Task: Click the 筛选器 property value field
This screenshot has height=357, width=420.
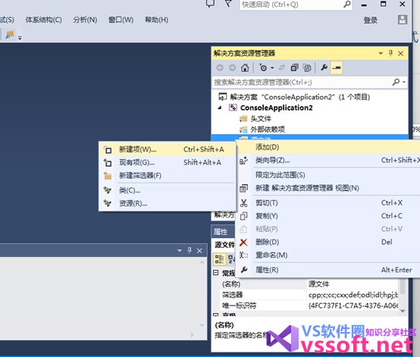Action: pos(352,295)
